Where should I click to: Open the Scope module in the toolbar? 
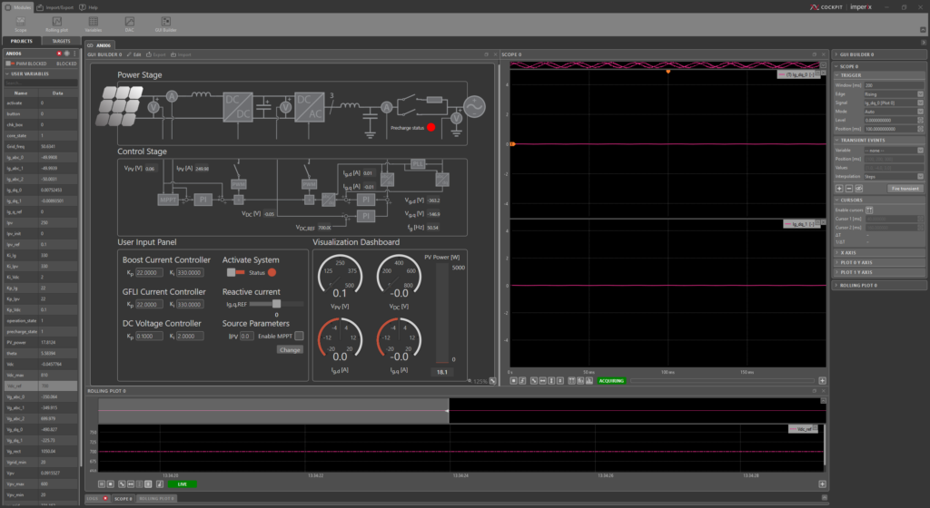point(20,23)
